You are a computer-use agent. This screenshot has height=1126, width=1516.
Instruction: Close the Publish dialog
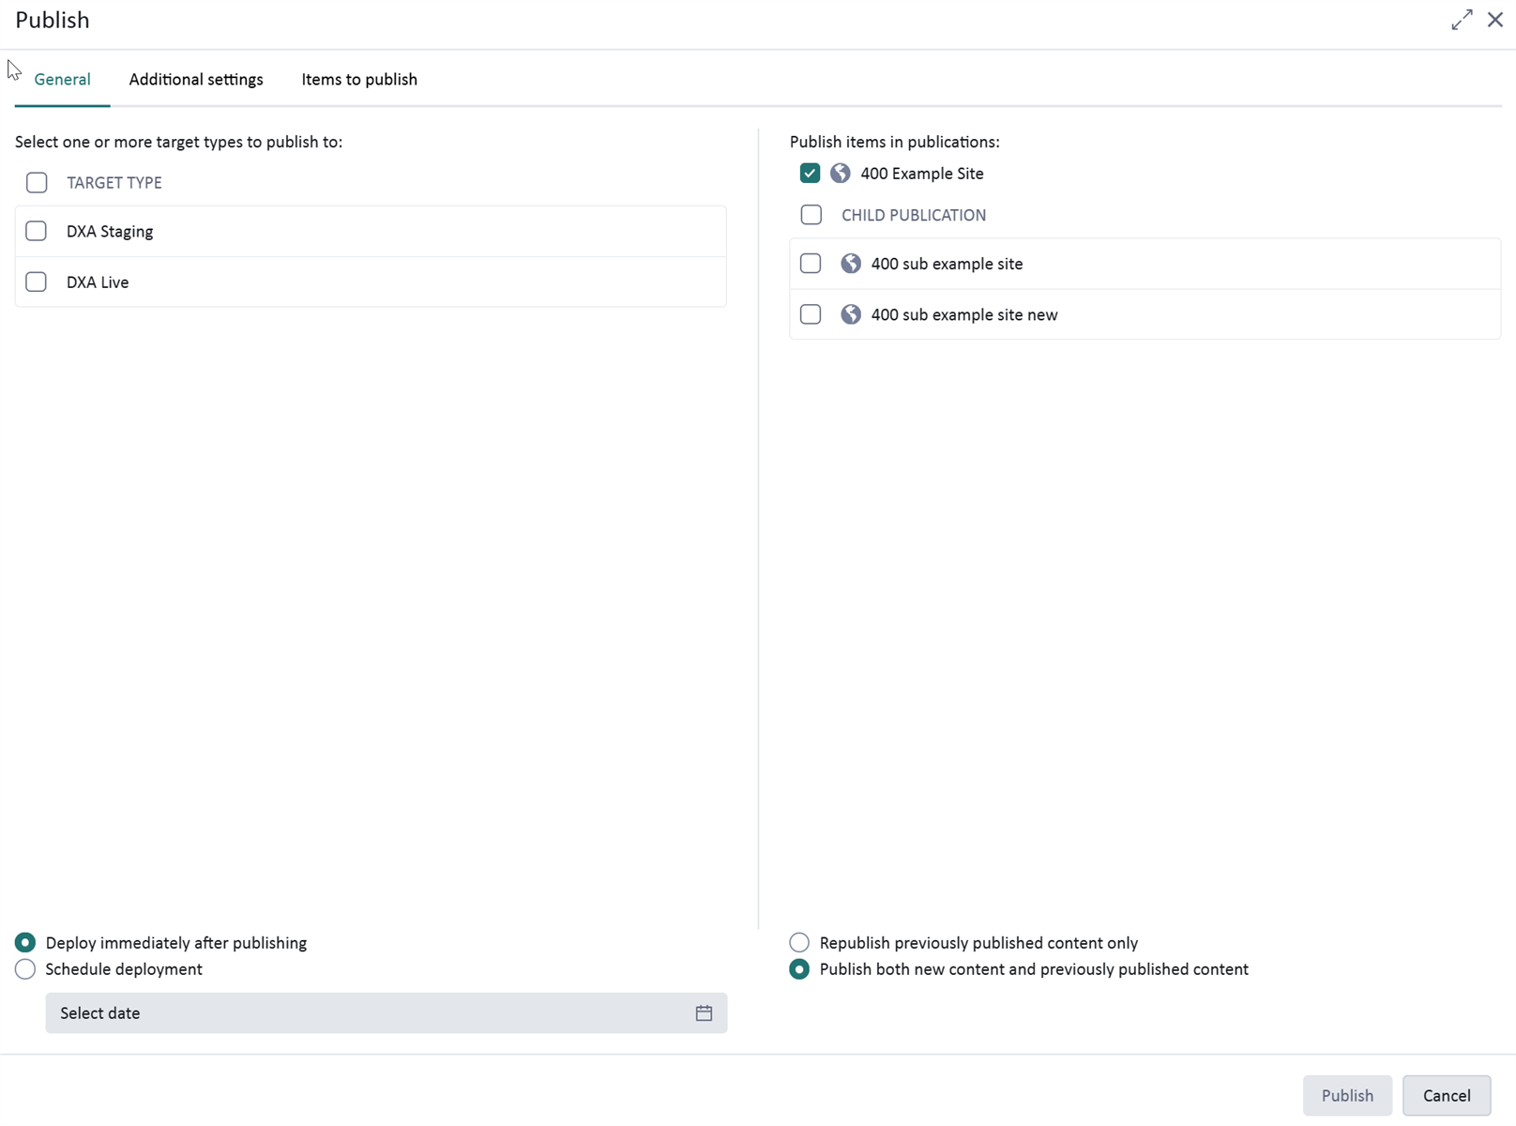point(1495,20)
